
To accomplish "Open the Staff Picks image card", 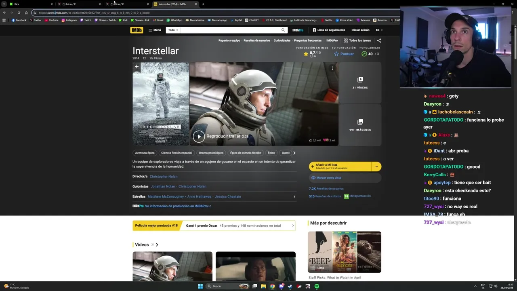I will point(345,252).
